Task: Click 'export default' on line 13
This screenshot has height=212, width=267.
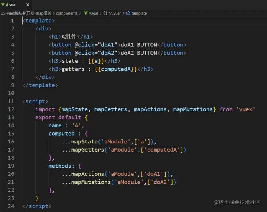Action: (x=58, y=117)
